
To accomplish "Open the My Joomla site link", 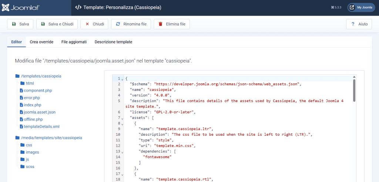I will coord(361,7).
